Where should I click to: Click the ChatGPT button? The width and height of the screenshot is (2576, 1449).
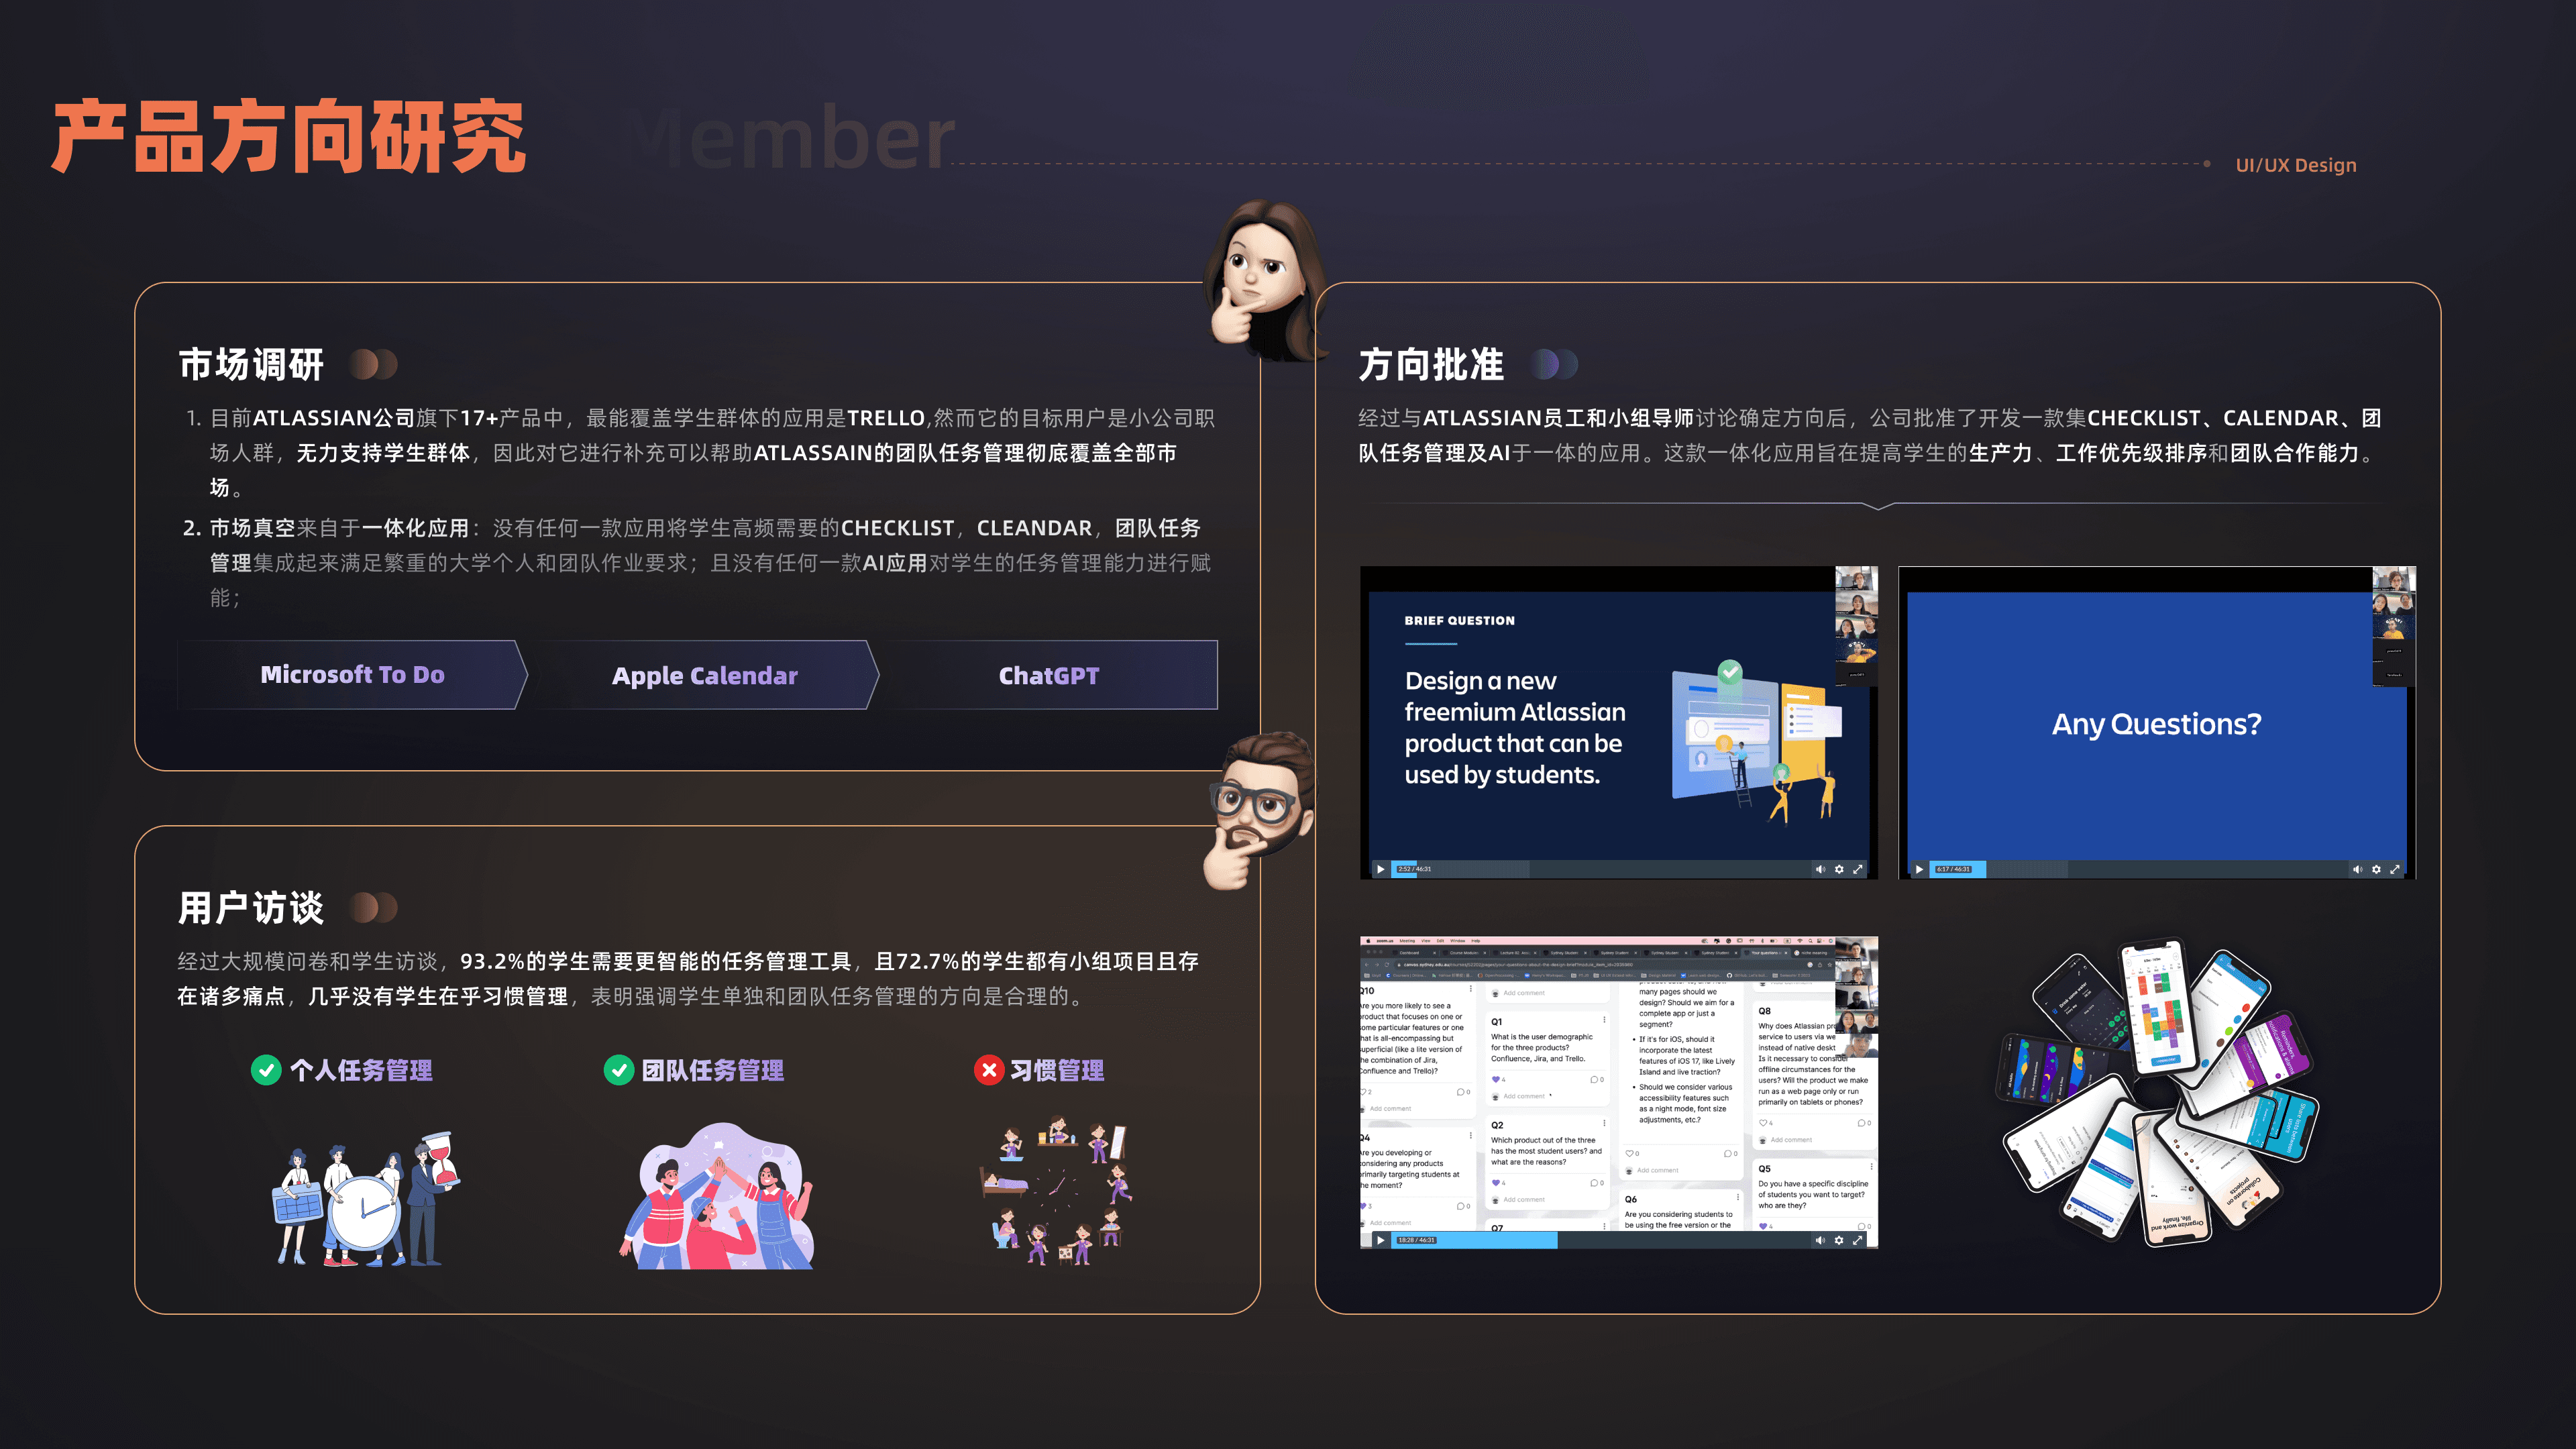(1049, 675)
